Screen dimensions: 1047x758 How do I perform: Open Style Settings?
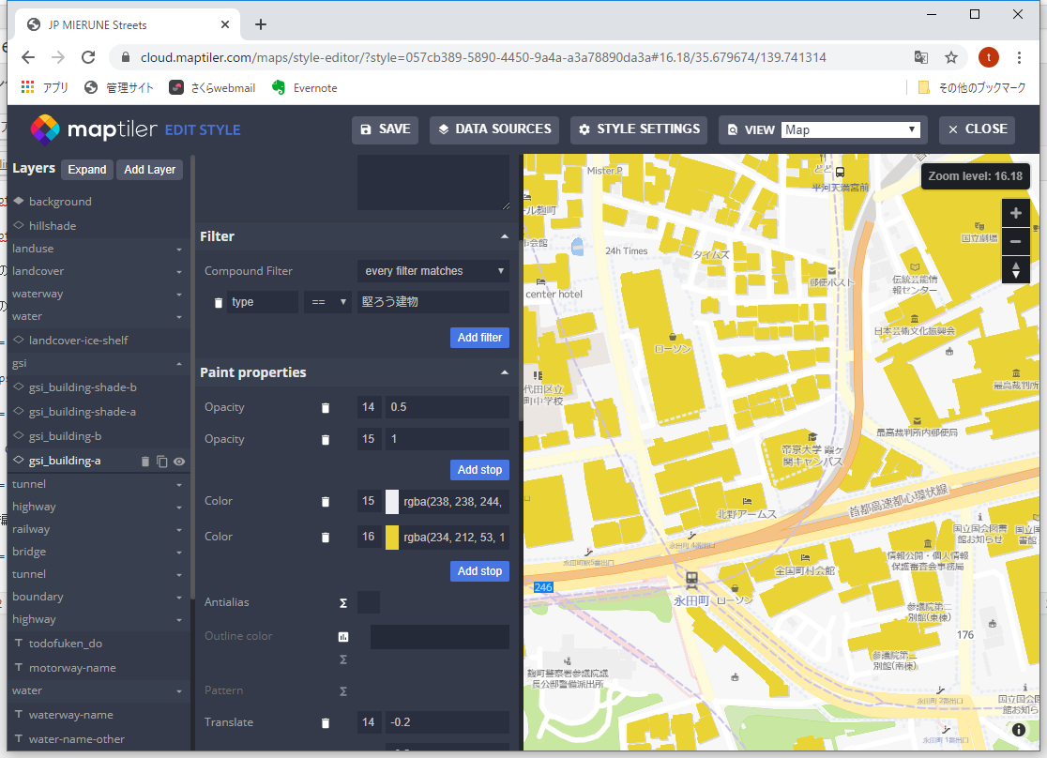coord(639,129)
